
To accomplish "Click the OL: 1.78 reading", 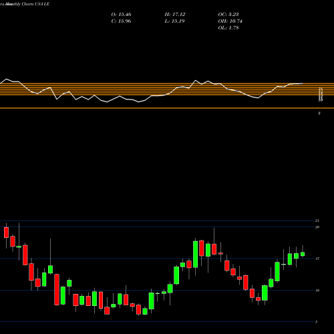I will 228,28.
